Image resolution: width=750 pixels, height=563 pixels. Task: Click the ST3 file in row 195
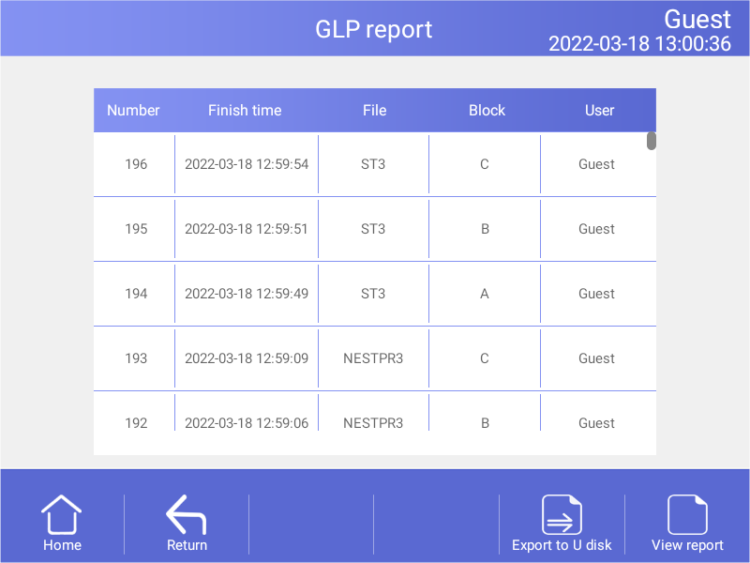(373, 229)
